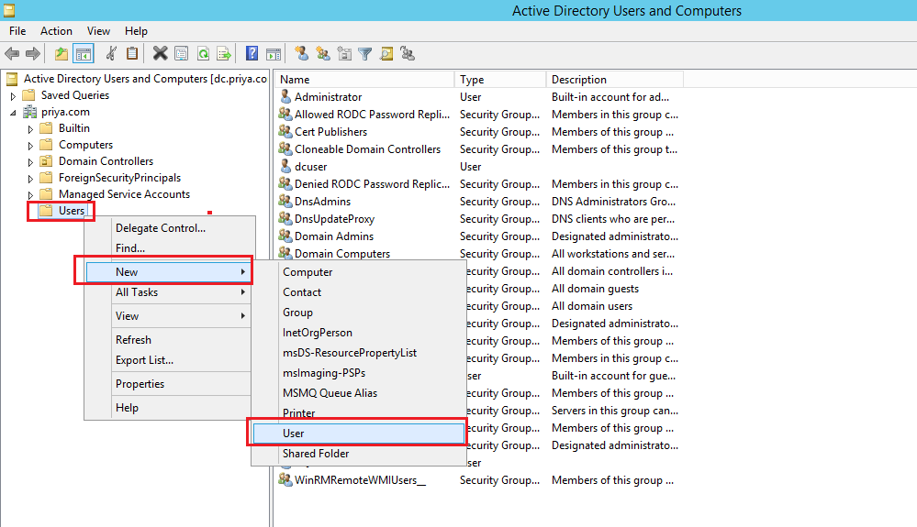
Task: Toggle the Show/Hide Action Pane icon
Action: point(274,54)
